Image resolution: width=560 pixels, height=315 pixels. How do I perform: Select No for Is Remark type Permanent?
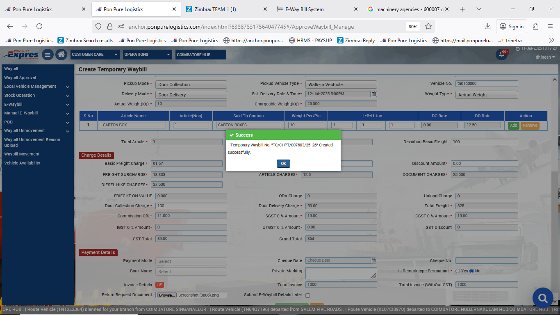(x=471, y=271)
